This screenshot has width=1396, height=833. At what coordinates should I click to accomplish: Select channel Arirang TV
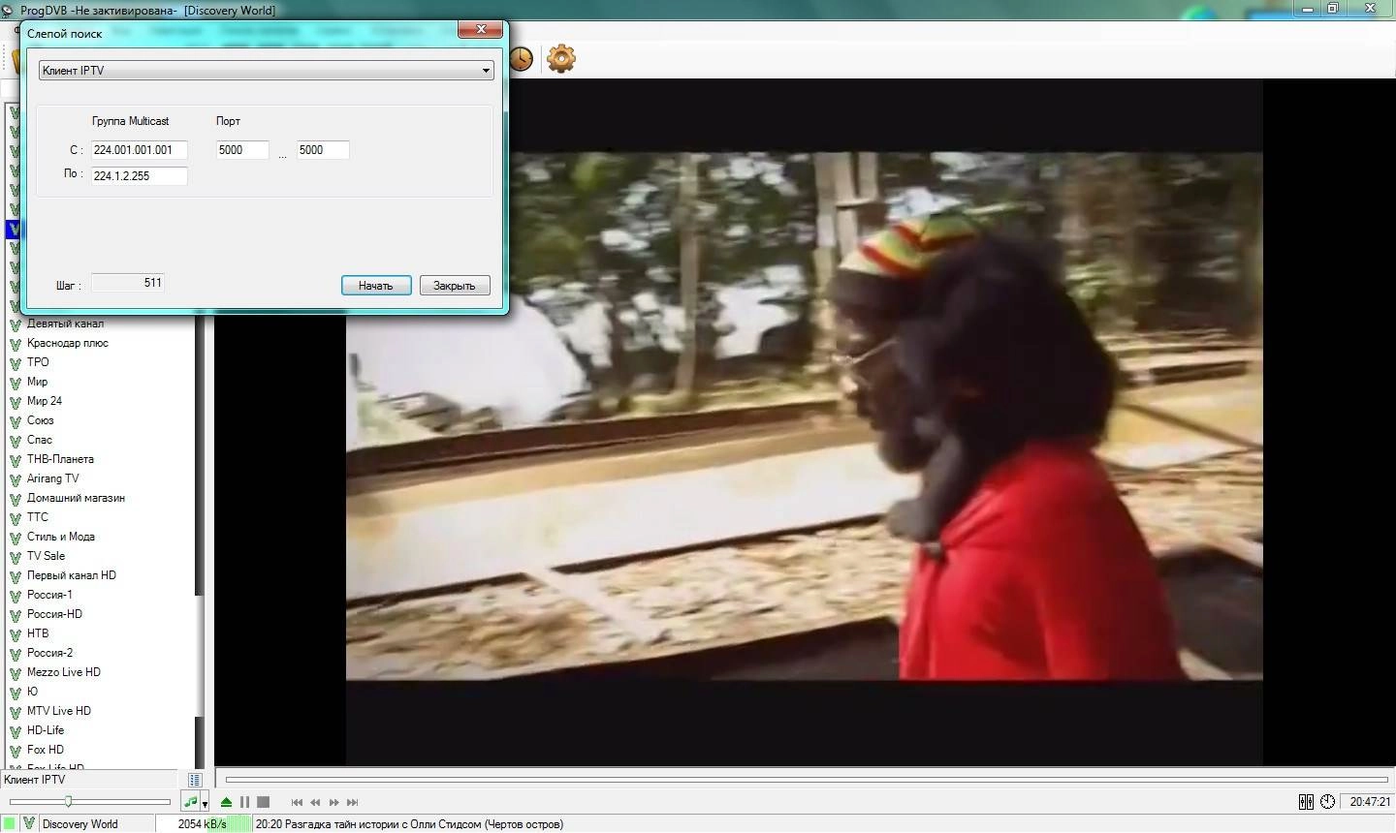click(x=53, y=478)
